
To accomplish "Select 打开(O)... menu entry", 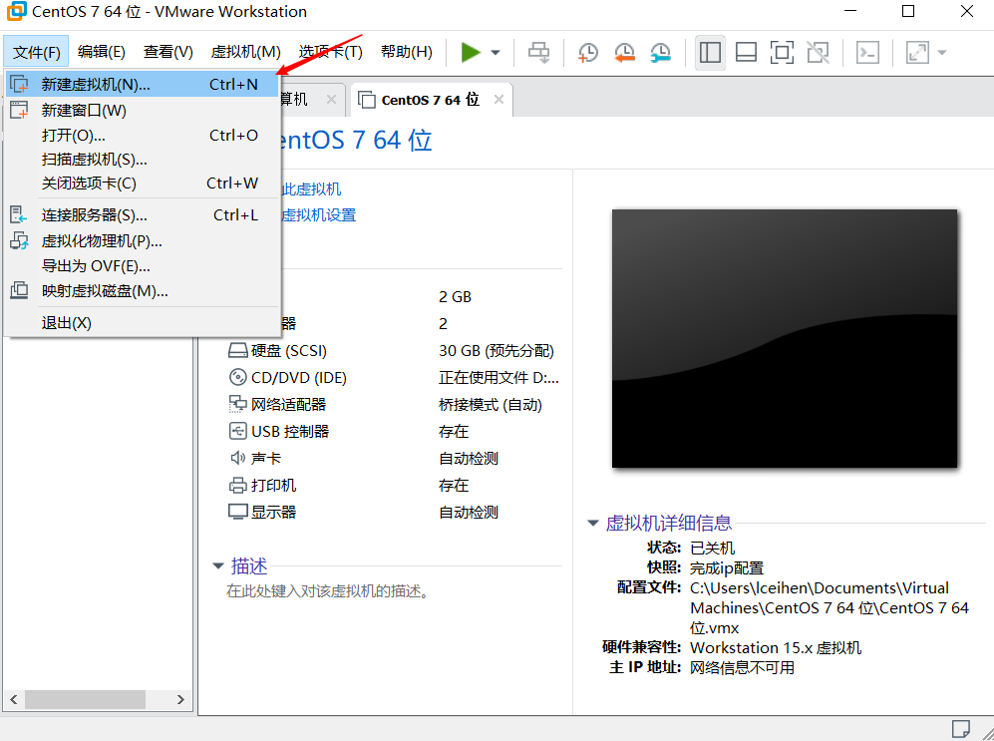I will 144,135.
